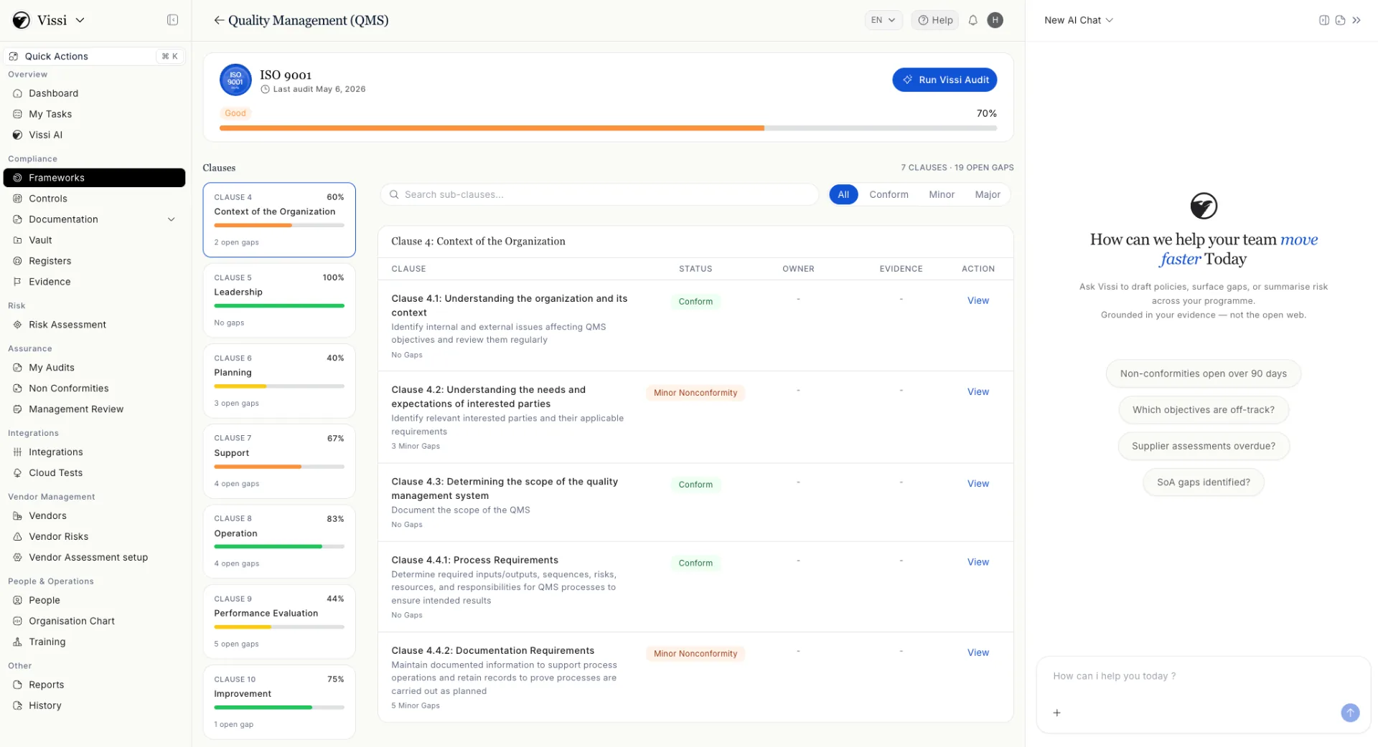Select Clause 5 Leadership card
Viewport: 1378px width, 747px height.
point(279,300)
